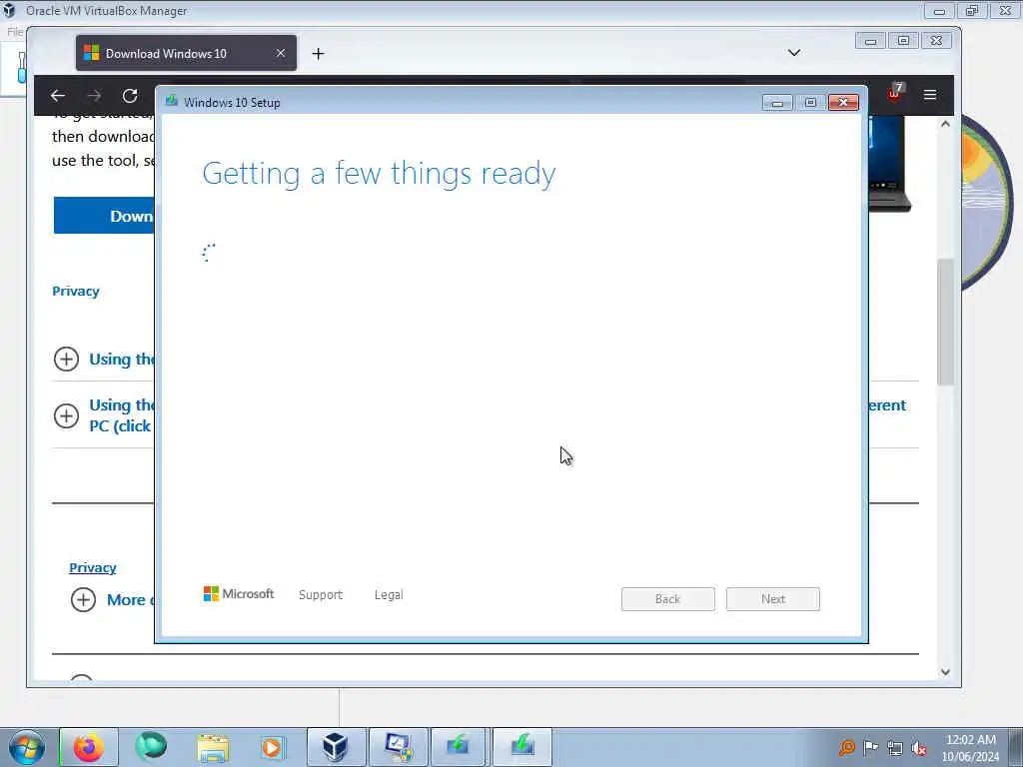Viewport: 1023px width, 767px height.
Task: Open Firefox from the taskbar
Action: coord(89,747)
